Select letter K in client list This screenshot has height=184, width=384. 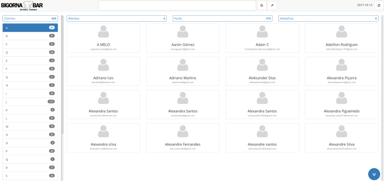pyautogui.click(x=30, y=110)
